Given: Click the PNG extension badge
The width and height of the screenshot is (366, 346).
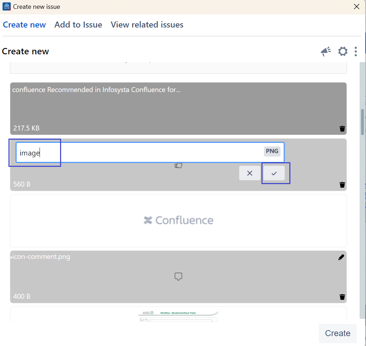Looking at the screenshot, I should click(272, 151).
